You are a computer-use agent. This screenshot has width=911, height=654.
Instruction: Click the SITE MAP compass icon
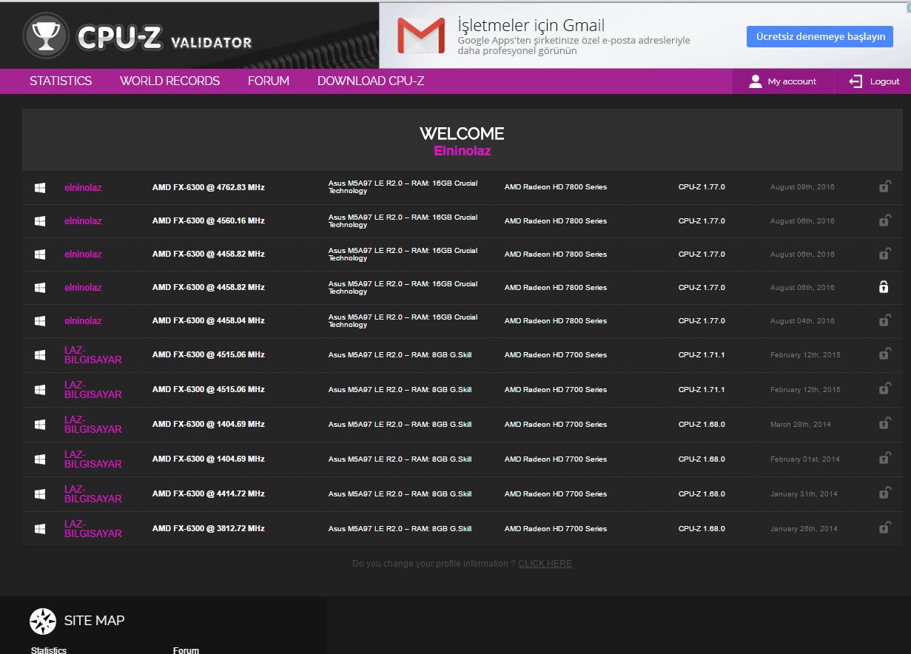[x=43, y=621]
